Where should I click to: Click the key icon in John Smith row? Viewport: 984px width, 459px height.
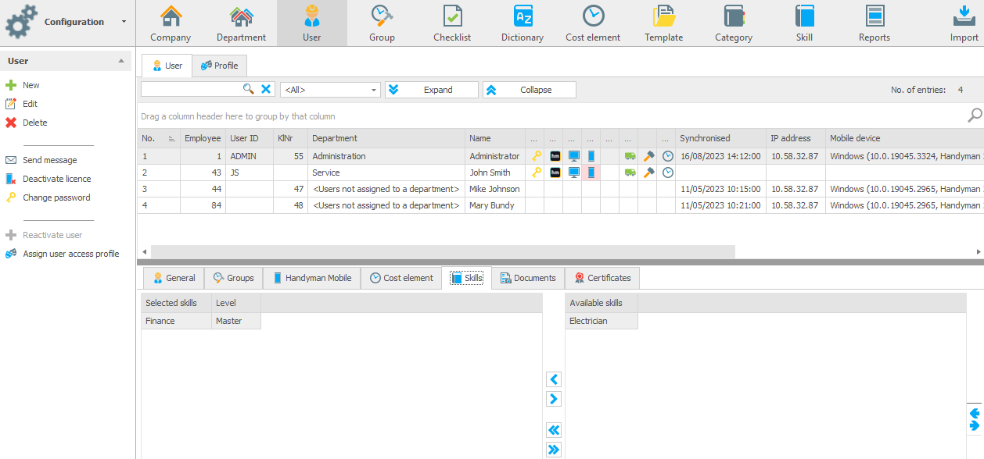(536, 173)
